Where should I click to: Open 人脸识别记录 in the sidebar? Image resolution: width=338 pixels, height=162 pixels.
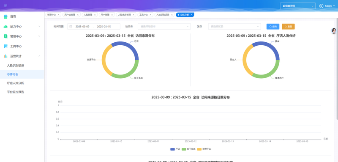[x=22, y=66]
